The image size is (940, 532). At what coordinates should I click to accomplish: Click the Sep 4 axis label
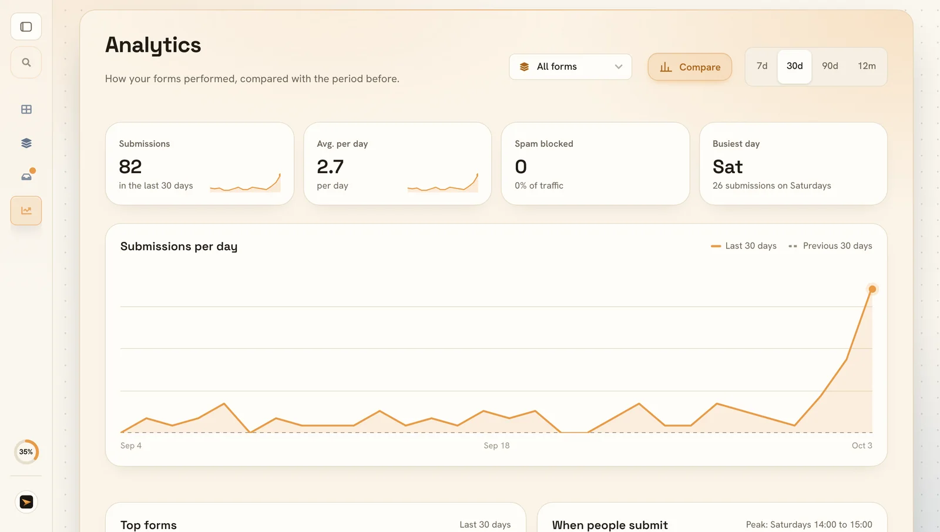pos(131,446)
